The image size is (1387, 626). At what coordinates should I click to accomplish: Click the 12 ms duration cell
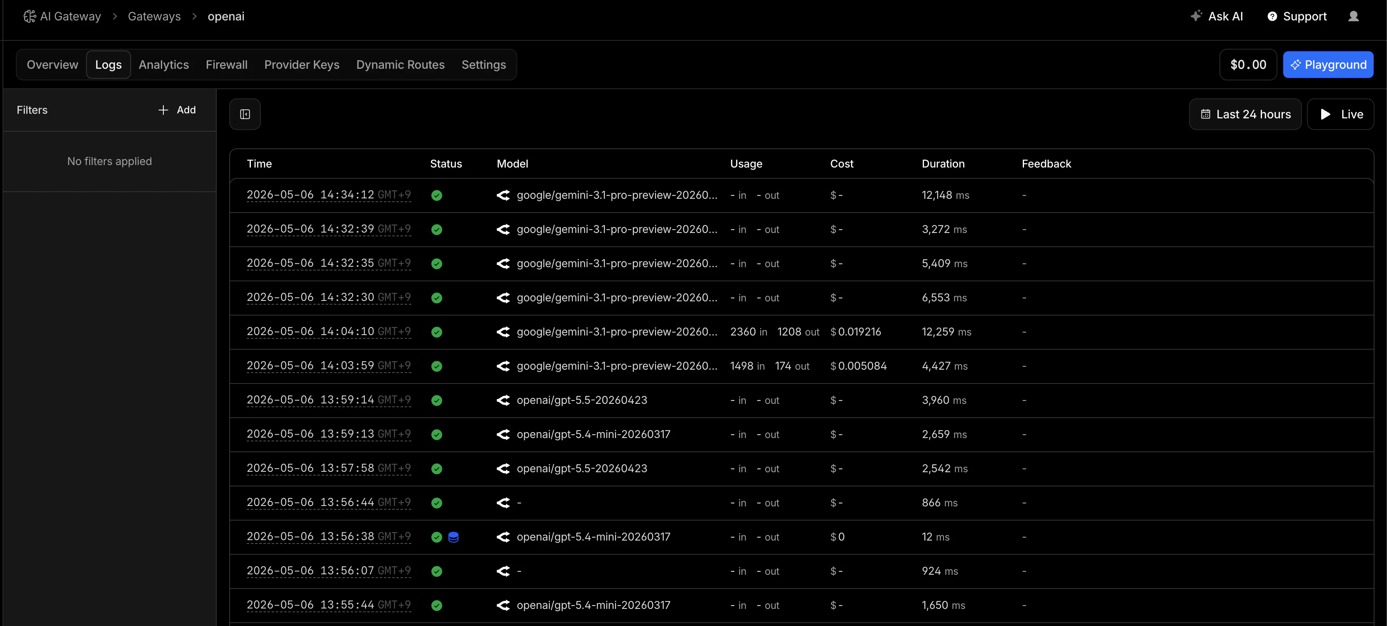935,537
